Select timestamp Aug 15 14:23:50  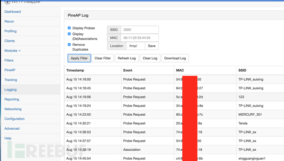click(79, 114)
